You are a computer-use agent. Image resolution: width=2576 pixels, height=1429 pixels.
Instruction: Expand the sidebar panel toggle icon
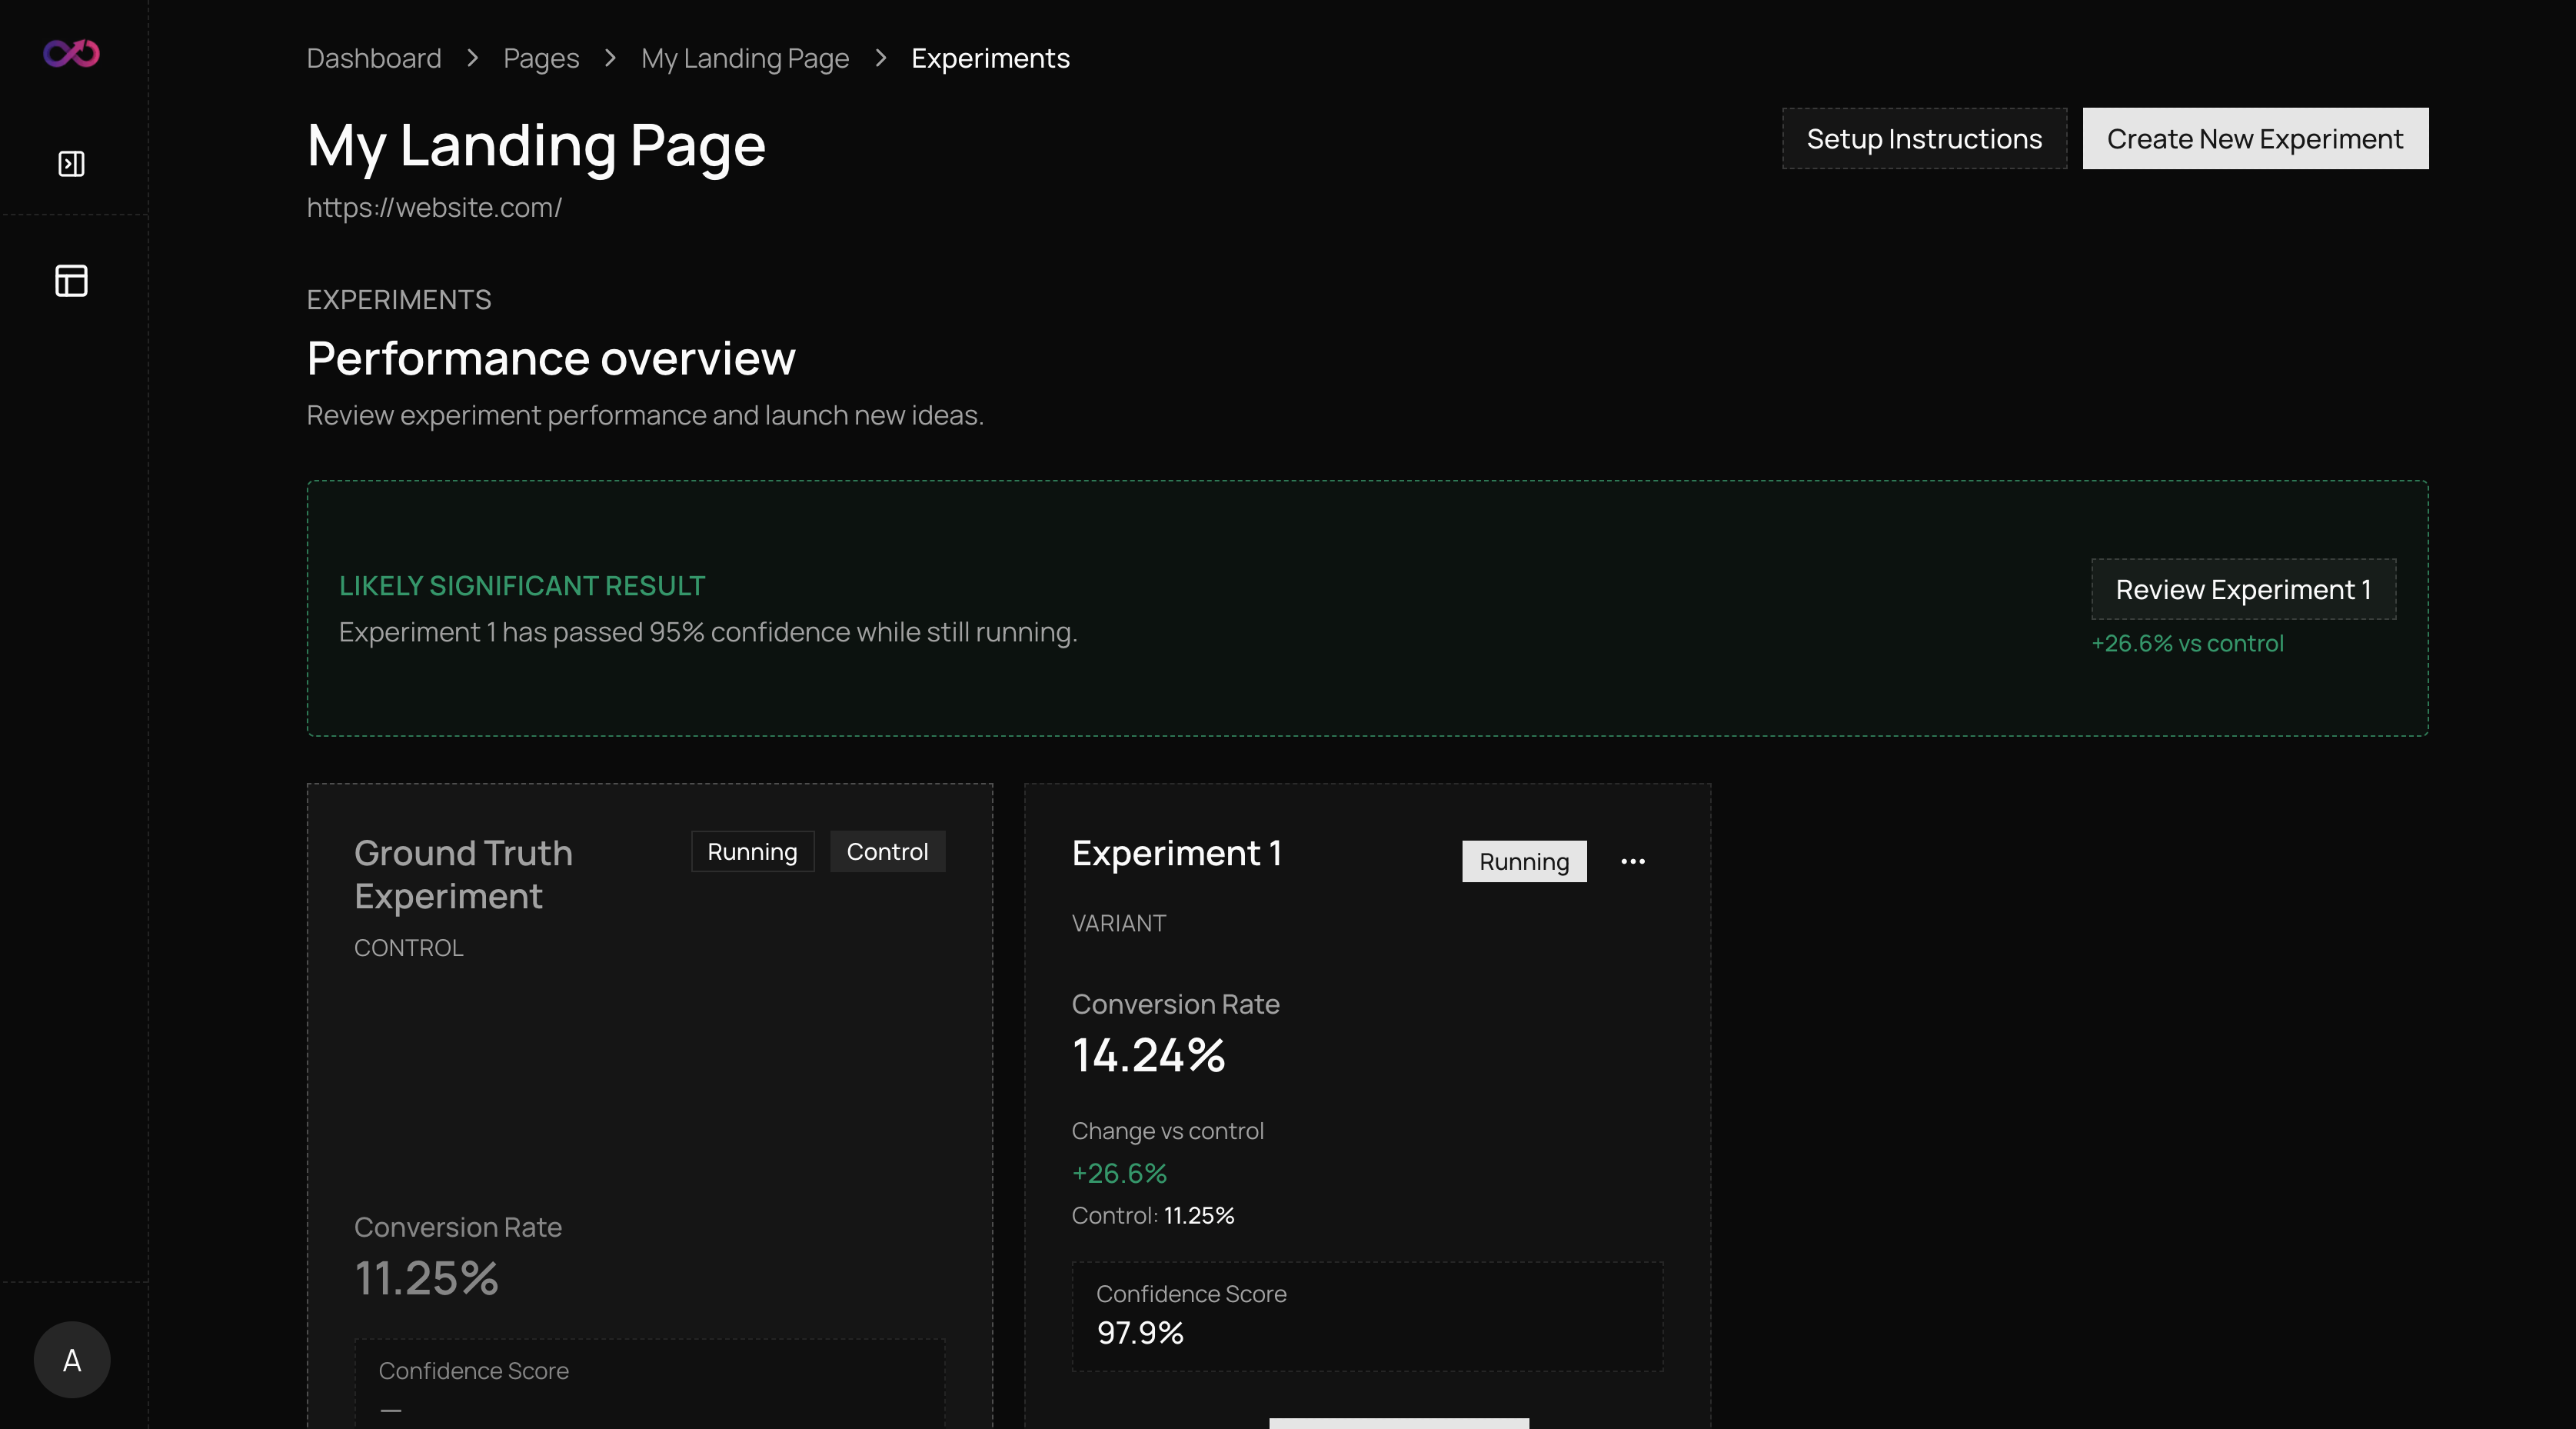pyautogui.click(x=71, y=163)
